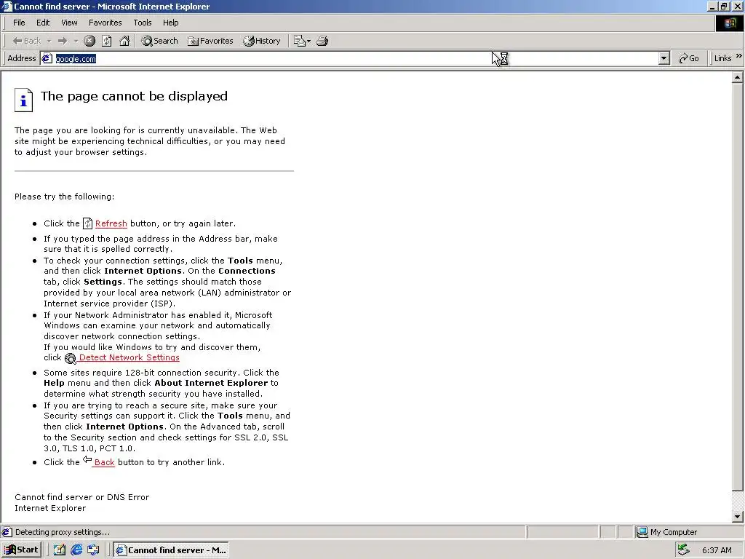This screenshot has height=559, width=745.
Task: Click the vertical scrollbar thumb
Action: click(x=738, y=287)
